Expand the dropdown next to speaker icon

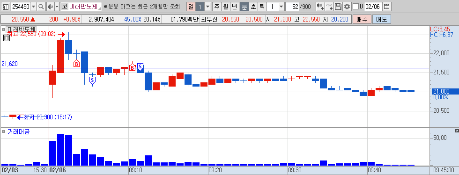[57, 7]
